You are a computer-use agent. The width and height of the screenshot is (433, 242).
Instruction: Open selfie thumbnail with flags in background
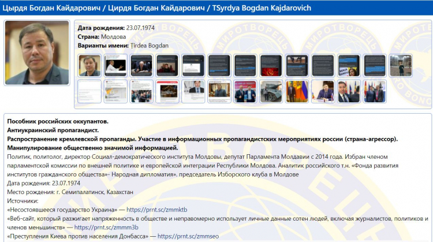coord(349,91)
